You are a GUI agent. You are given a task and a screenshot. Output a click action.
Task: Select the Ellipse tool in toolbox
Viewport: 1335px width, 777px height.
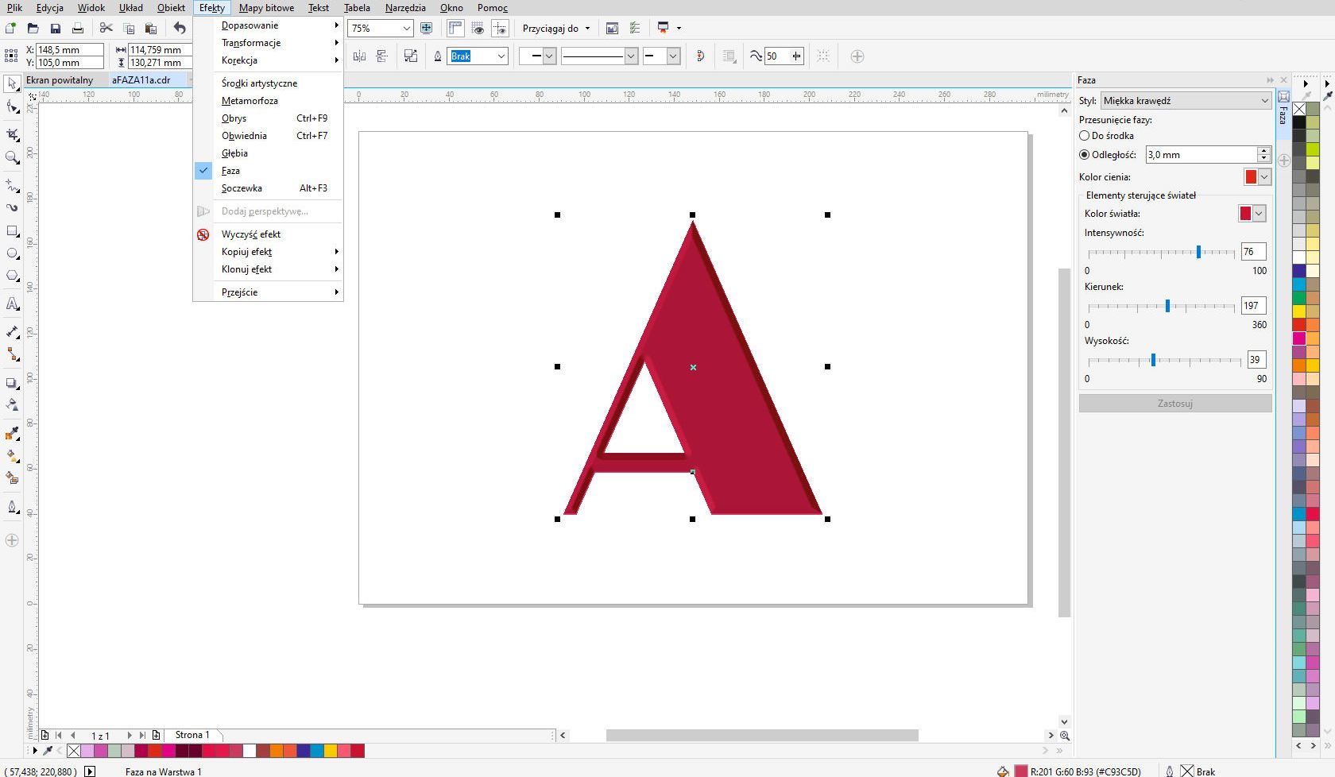tap(12, 254)
